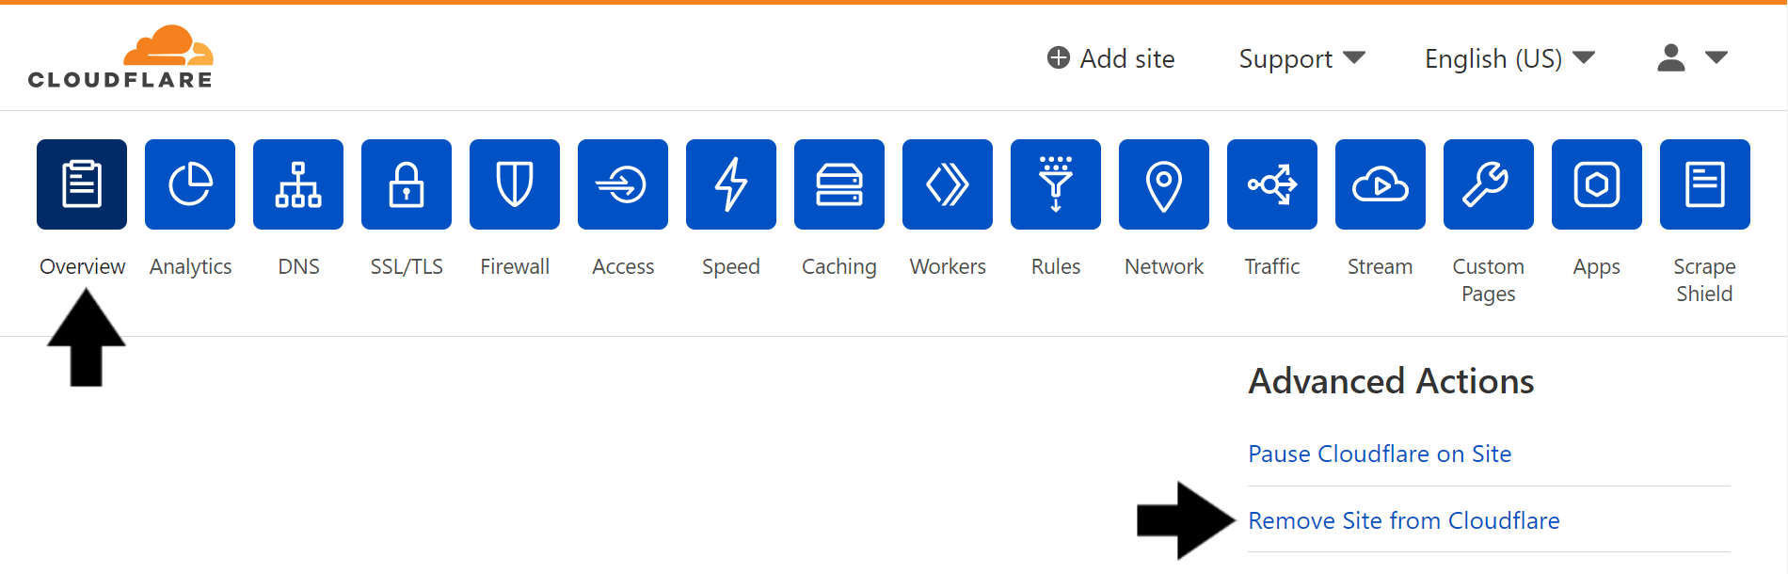Select the Rules tab label
This screenshot has width=1788, height=574.
coord(1056,266)
